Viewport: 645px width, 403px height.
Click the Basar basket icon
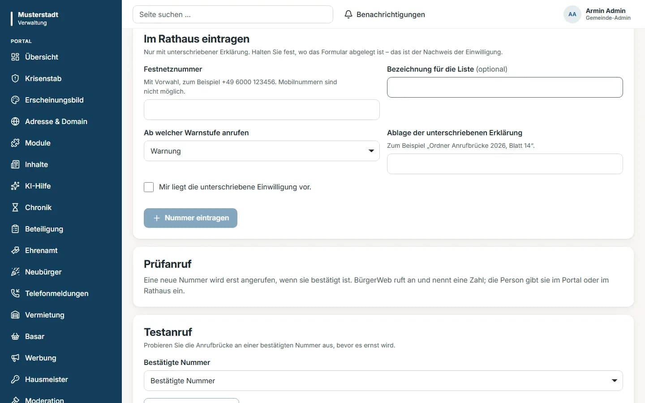coord(15,336)
